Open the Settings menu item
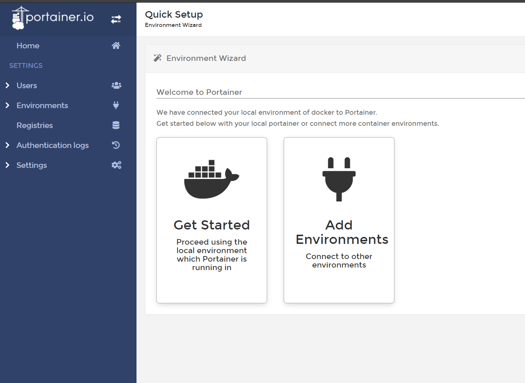This screenshot has width=525, height=383. (32, 165)
